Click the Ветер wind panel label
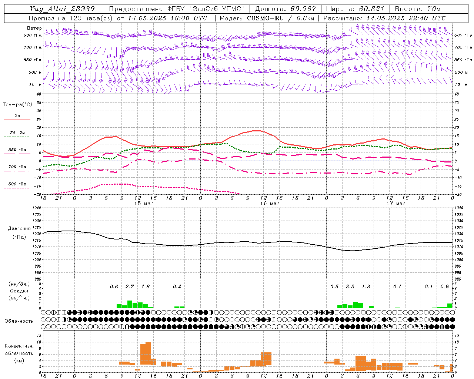Image resolution: width=474 pixels, height=379 pixels. (34, 28)
